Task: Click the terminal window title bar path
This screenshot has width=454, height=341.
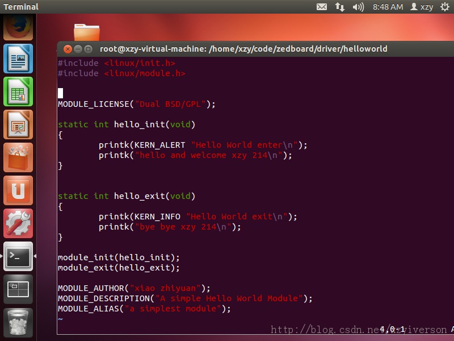Action: pos(243,49)
